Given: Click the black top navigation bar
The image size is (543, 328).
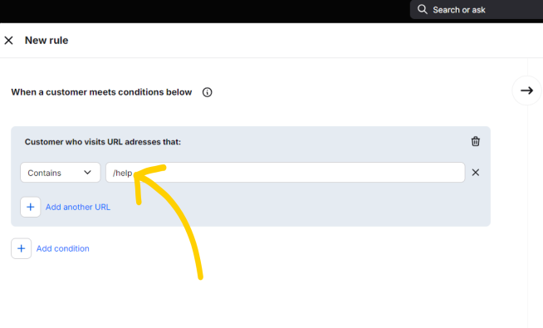Looking at the screenshot, I should click(x=204, y=11).
